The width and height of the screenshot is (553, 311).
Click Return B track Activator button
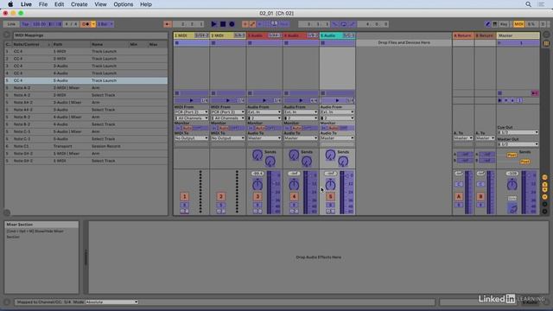480,196
